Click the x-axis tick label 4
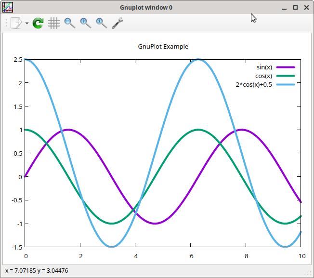This screenshot has width=314, height=278. [136, 256]
